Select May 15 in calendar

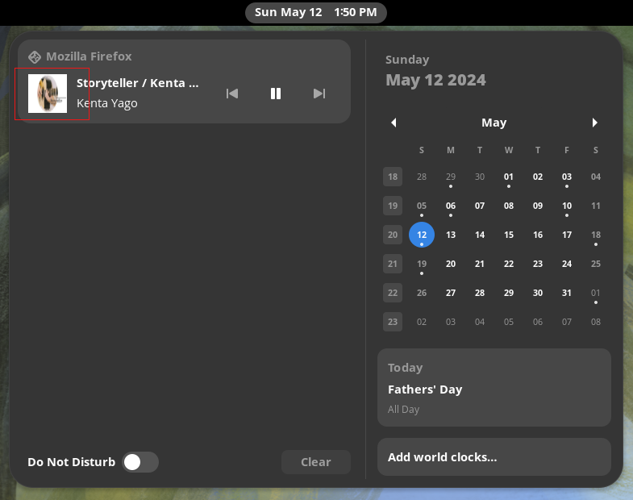pyautogui.click(x=509, y=235)
